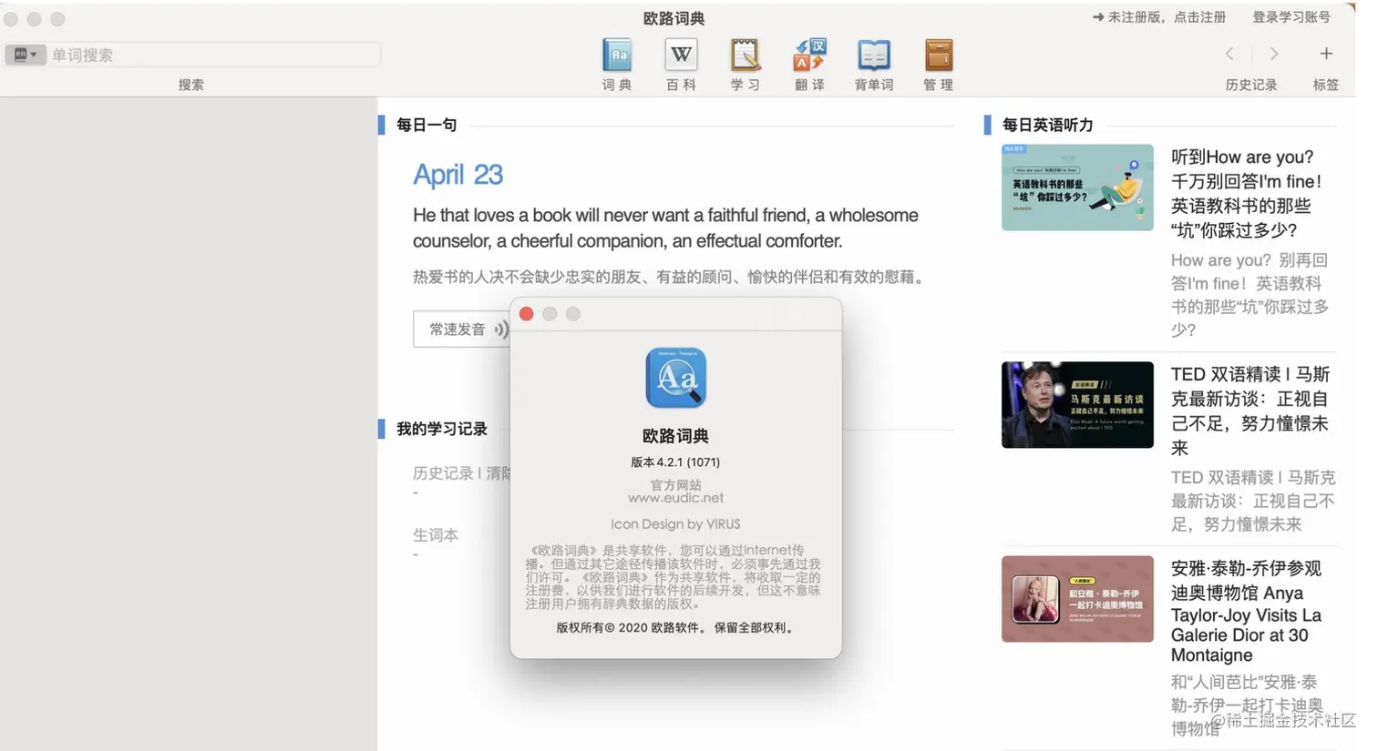1378x751 pixels.
Task: Go back using the 历史记录 left chevron
Action: 1229,54
